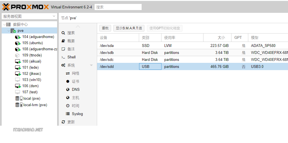Screen dimensions: 288x143
Task: Open the 概要 summary menu item
Action: click(x=78, y=41)
